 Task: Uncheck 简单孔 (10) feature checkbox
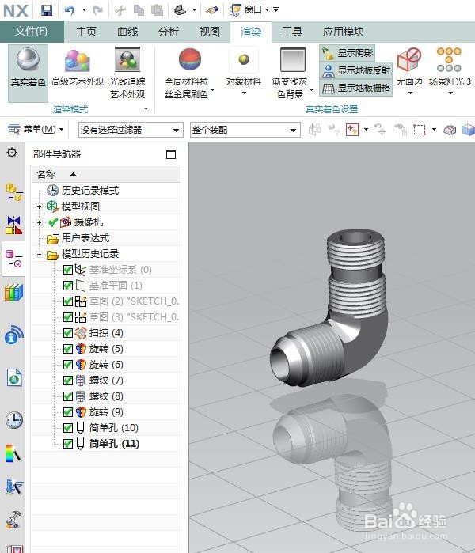[x=68, y=428]
